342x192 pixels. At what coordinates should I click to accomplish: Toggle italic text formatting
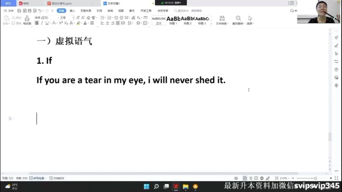(x=42, y=23)
